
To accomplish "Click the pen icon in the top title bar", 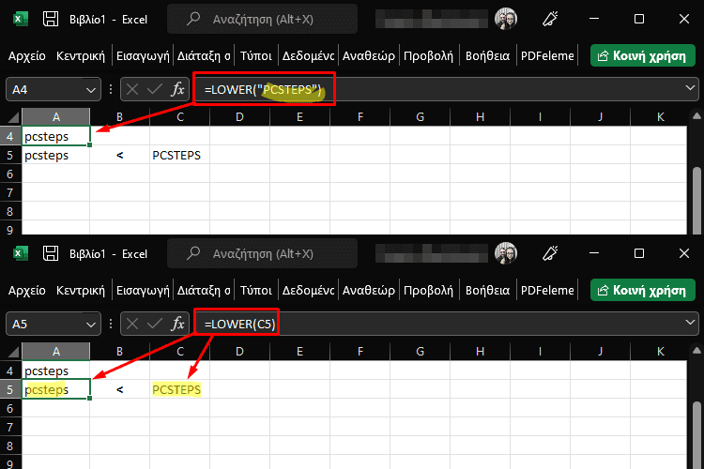I will click(550, 19).
